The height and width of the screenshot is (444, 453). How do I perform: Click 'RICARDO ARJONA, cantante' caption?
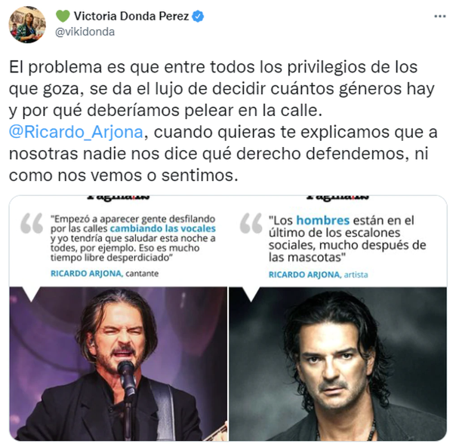105,274
